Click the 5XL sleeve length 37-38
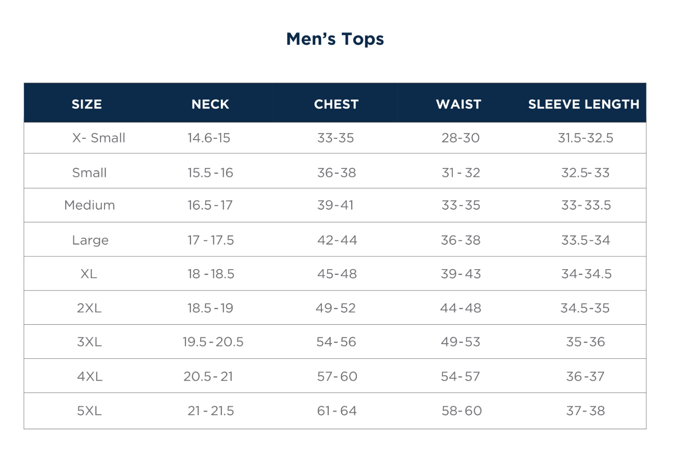 pyautogui.click(x=585, y=411)
